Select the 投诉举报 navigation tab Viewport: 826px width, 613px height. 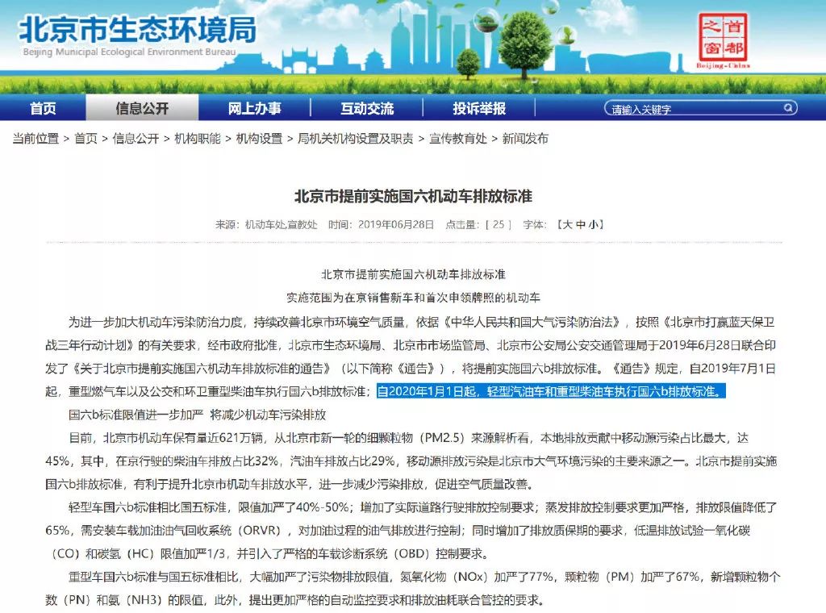[479, 108]
